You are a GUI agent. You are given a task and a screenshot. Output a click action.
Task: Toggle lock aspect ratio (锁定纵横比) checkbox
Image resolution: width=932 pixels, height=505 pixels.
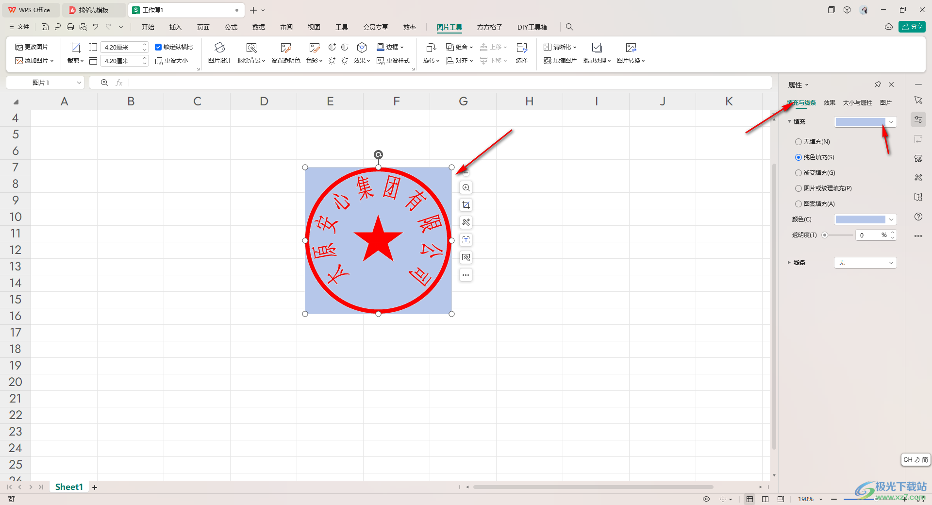point(158,47)
